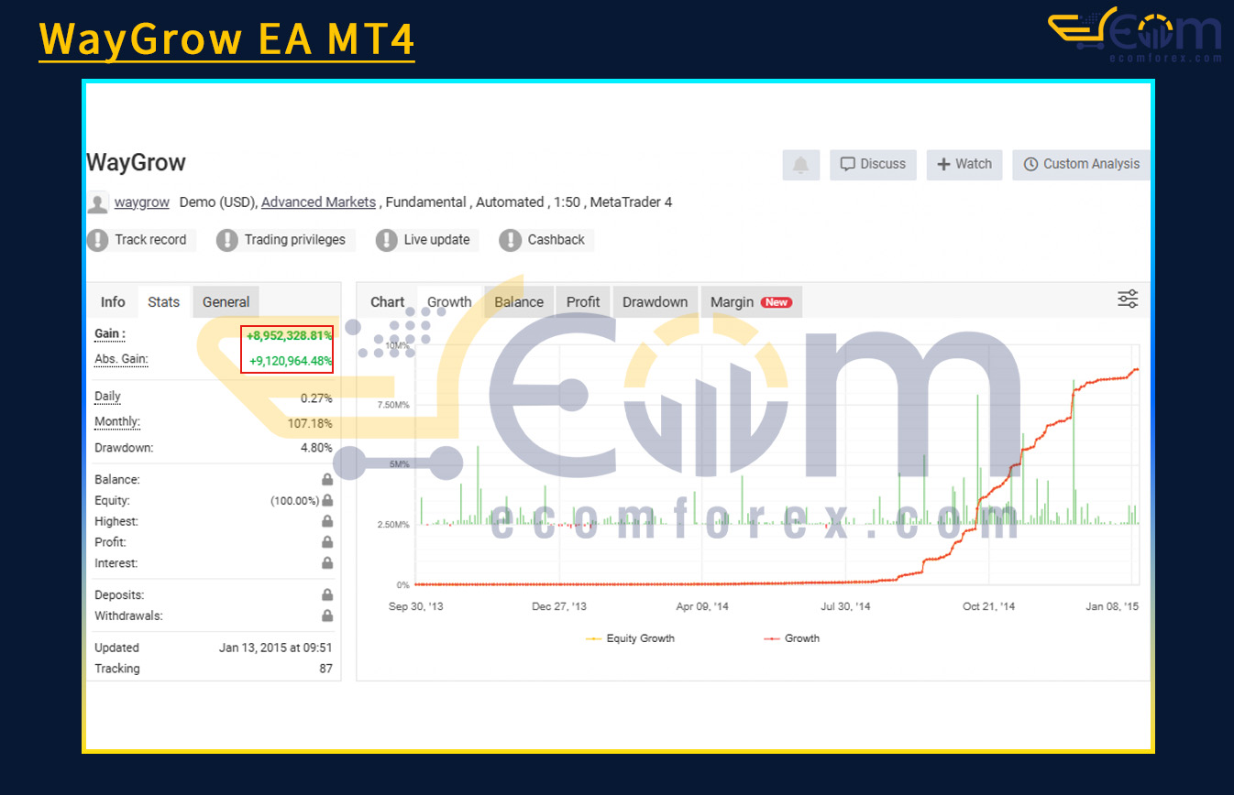Click the Equity lock icon
Image resolution: width=1234 pixels, height=795 pixels.
pos(327,500)
